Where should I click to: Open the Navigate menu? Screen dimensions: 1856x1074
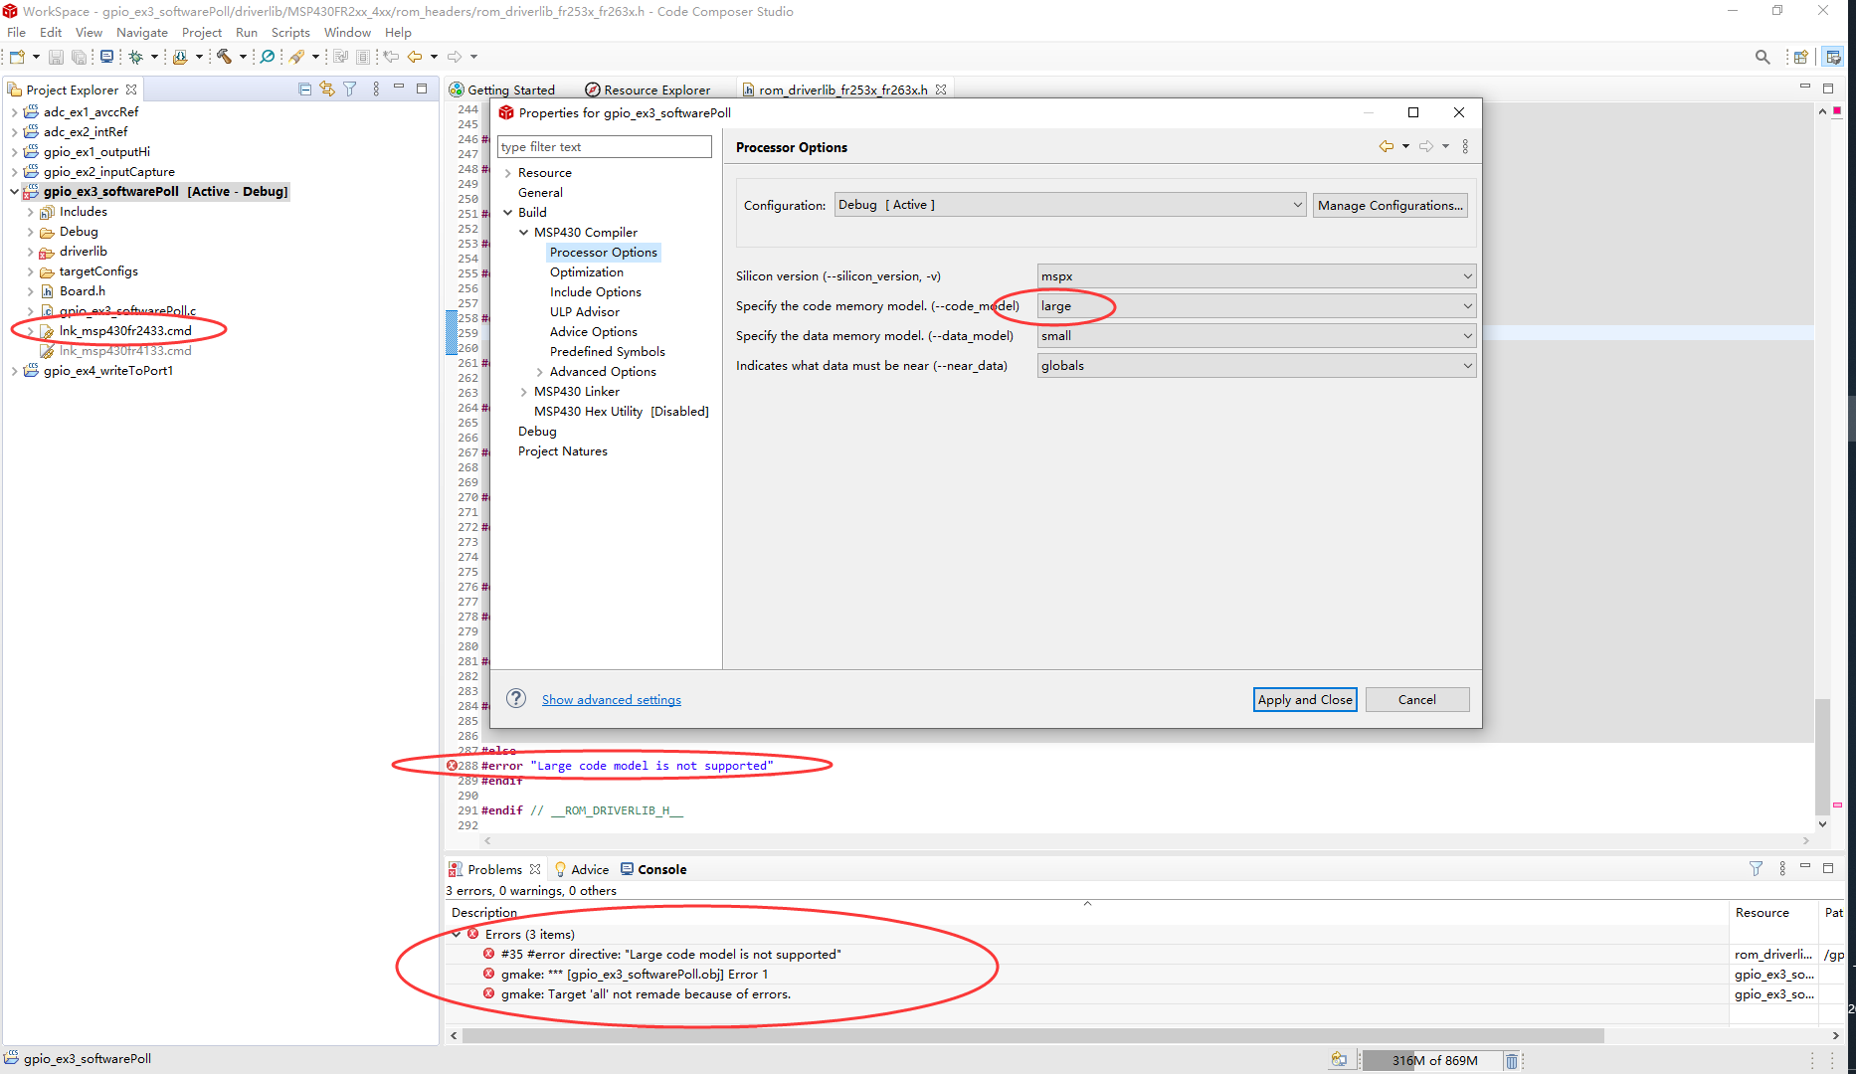click(142, 33)
